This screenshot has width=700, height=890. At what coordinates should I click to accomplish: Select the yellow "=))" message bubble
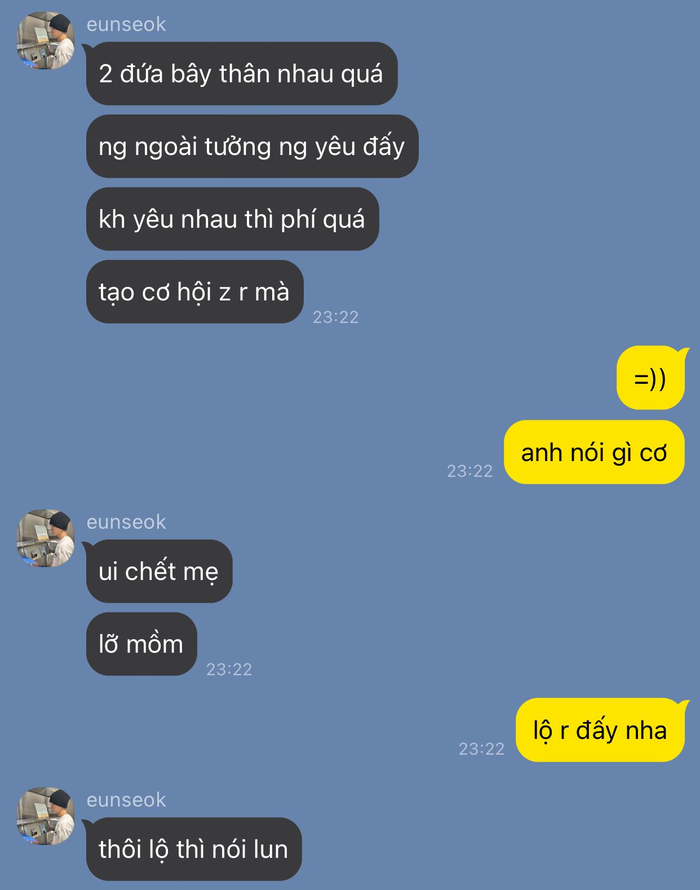tap(651, 378)
